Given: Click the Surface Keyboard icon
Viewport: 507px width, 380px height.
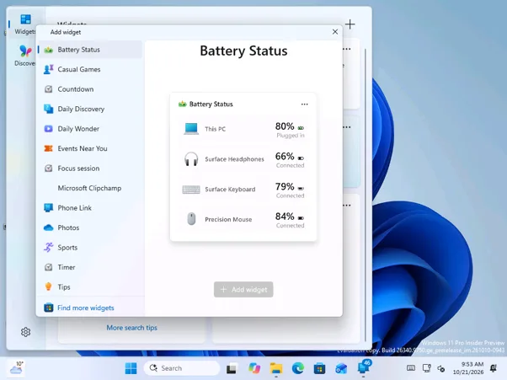Looking at the screenshot, I should pos(191,190).
